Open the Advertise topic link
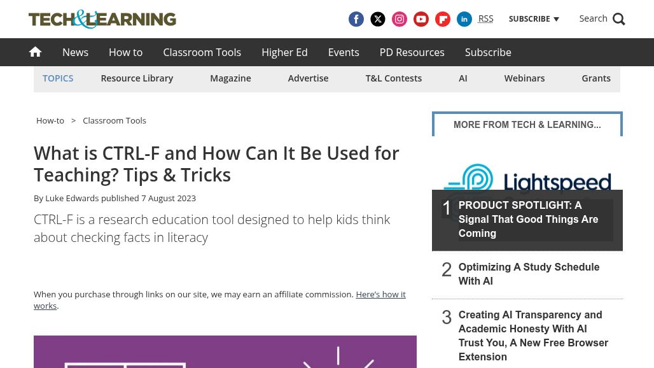 308,78
